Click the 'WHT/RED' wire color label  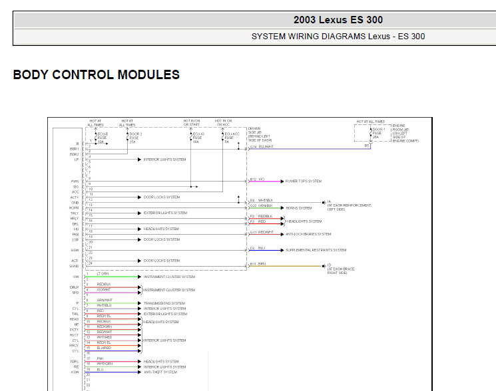click(105, 337)
